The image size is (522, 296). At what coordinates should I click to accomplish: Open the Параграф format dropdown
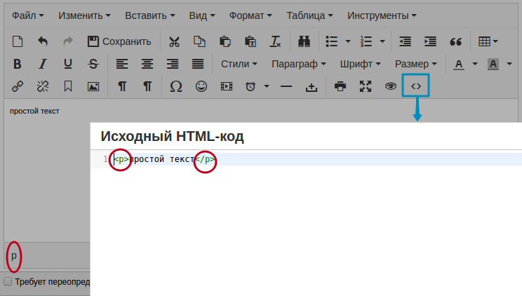(x=299, y=64)
